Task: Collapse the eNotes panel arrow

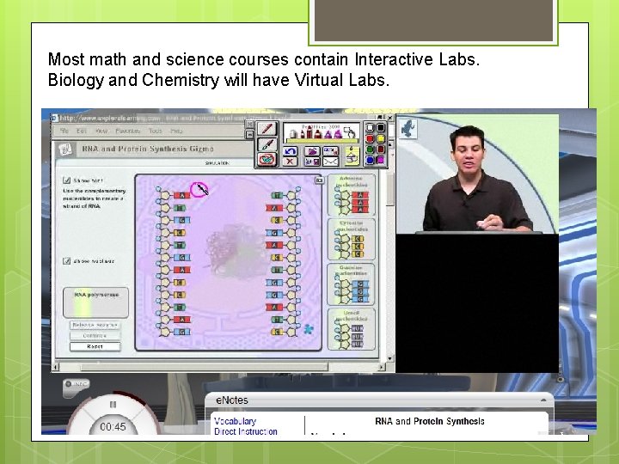Action: coord(543,400)
